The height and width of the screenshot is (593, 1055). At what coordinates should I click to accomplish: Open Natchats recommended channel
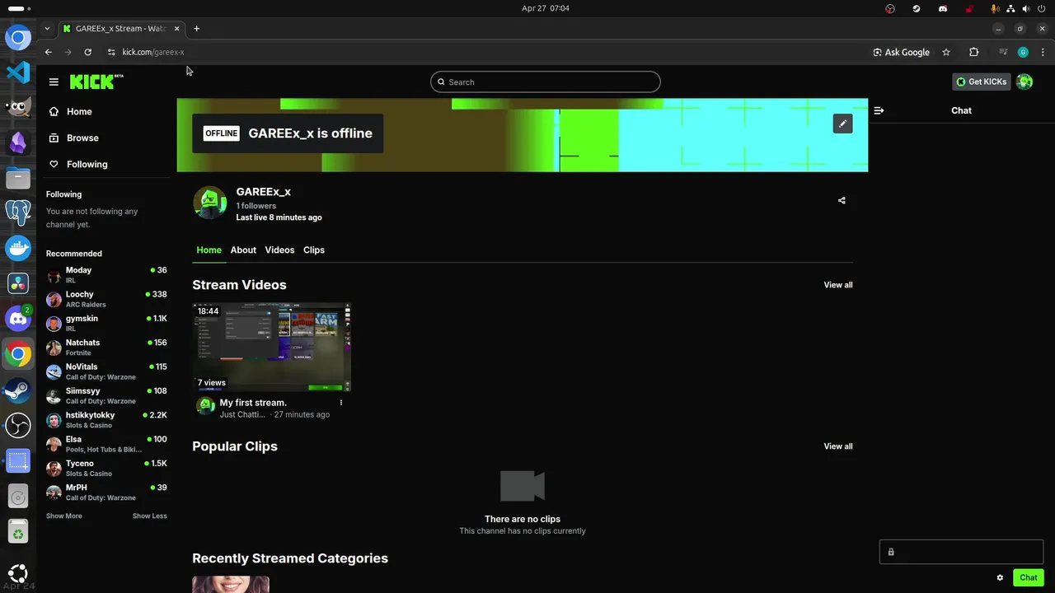click(x=106, y=348)
